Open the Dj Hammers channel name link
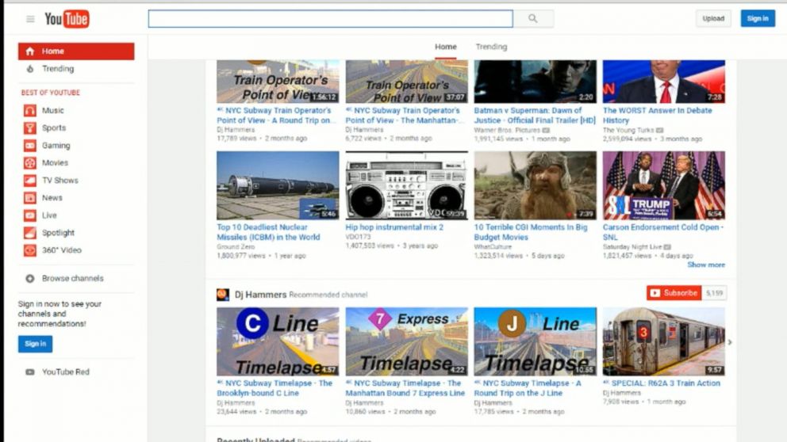The height and width of the screenshot is (442, 787). [x=260, y=295]
